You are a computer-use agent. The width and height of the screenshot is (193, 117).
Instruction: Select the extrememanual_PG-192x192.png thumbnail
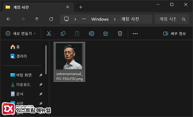tap(69, 56)
